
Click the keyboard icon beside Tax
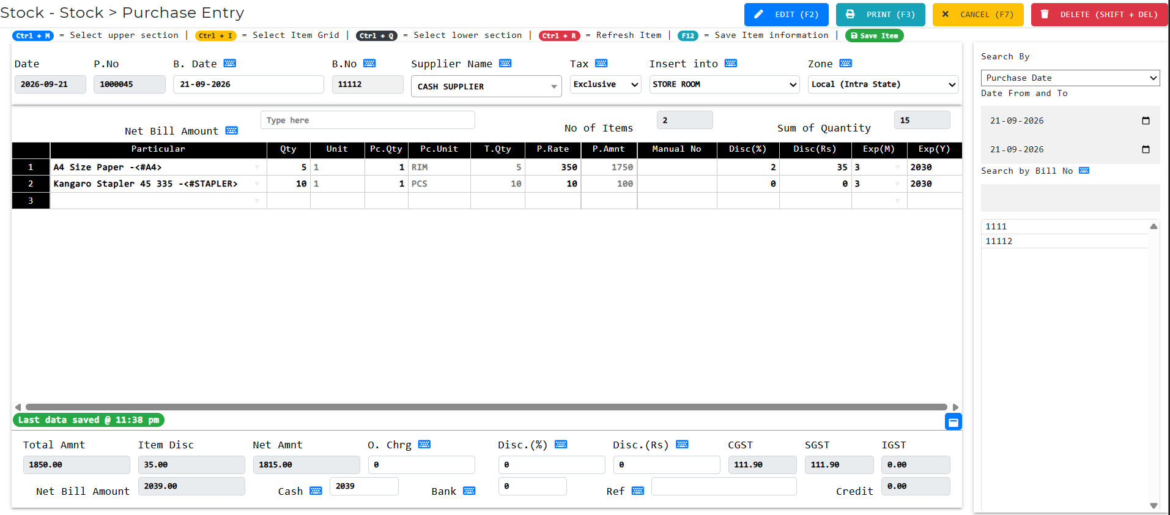click(x=601, y=64)
